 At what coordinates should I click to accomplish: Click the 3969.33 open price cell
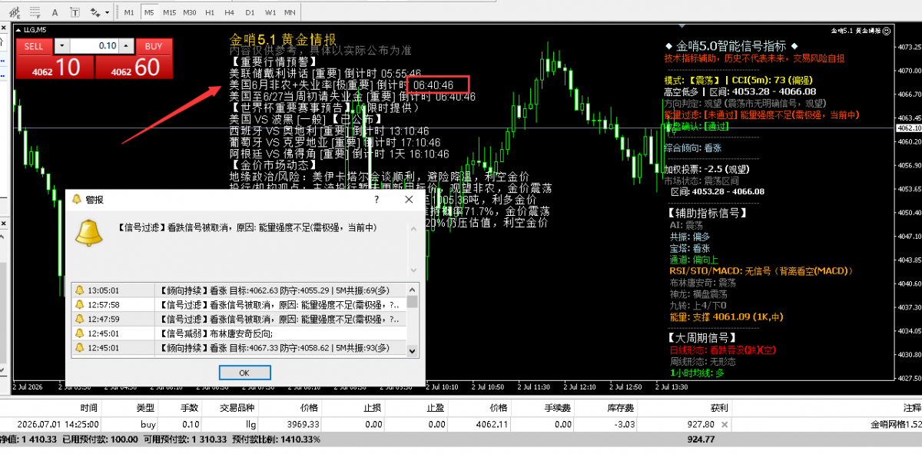click(304, 424)
